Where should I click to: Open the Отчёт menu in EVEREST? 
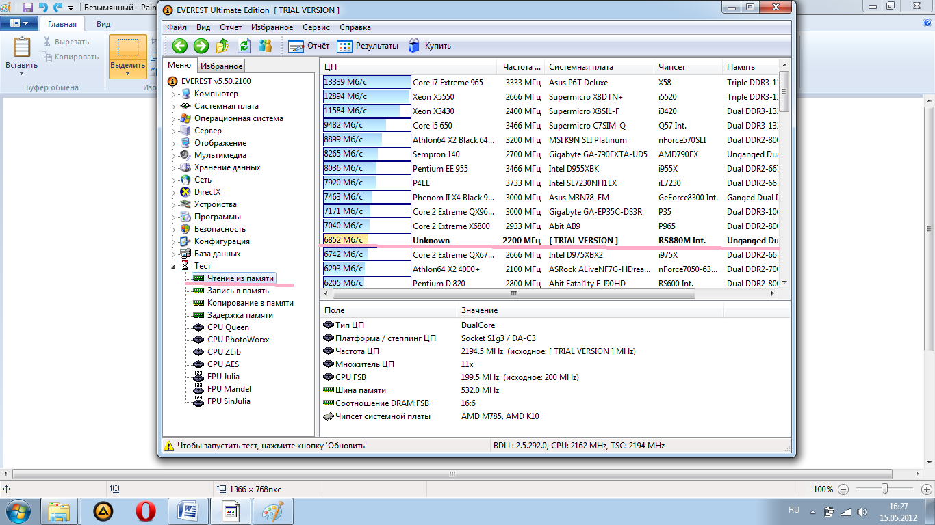pos(231,27)
